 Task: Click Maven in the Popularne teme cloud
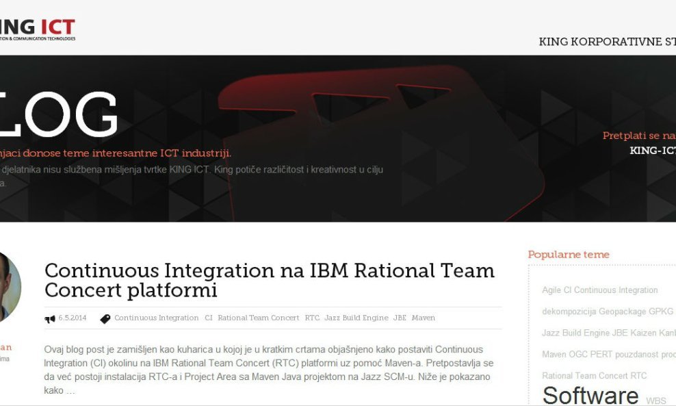tap(554, 354)
